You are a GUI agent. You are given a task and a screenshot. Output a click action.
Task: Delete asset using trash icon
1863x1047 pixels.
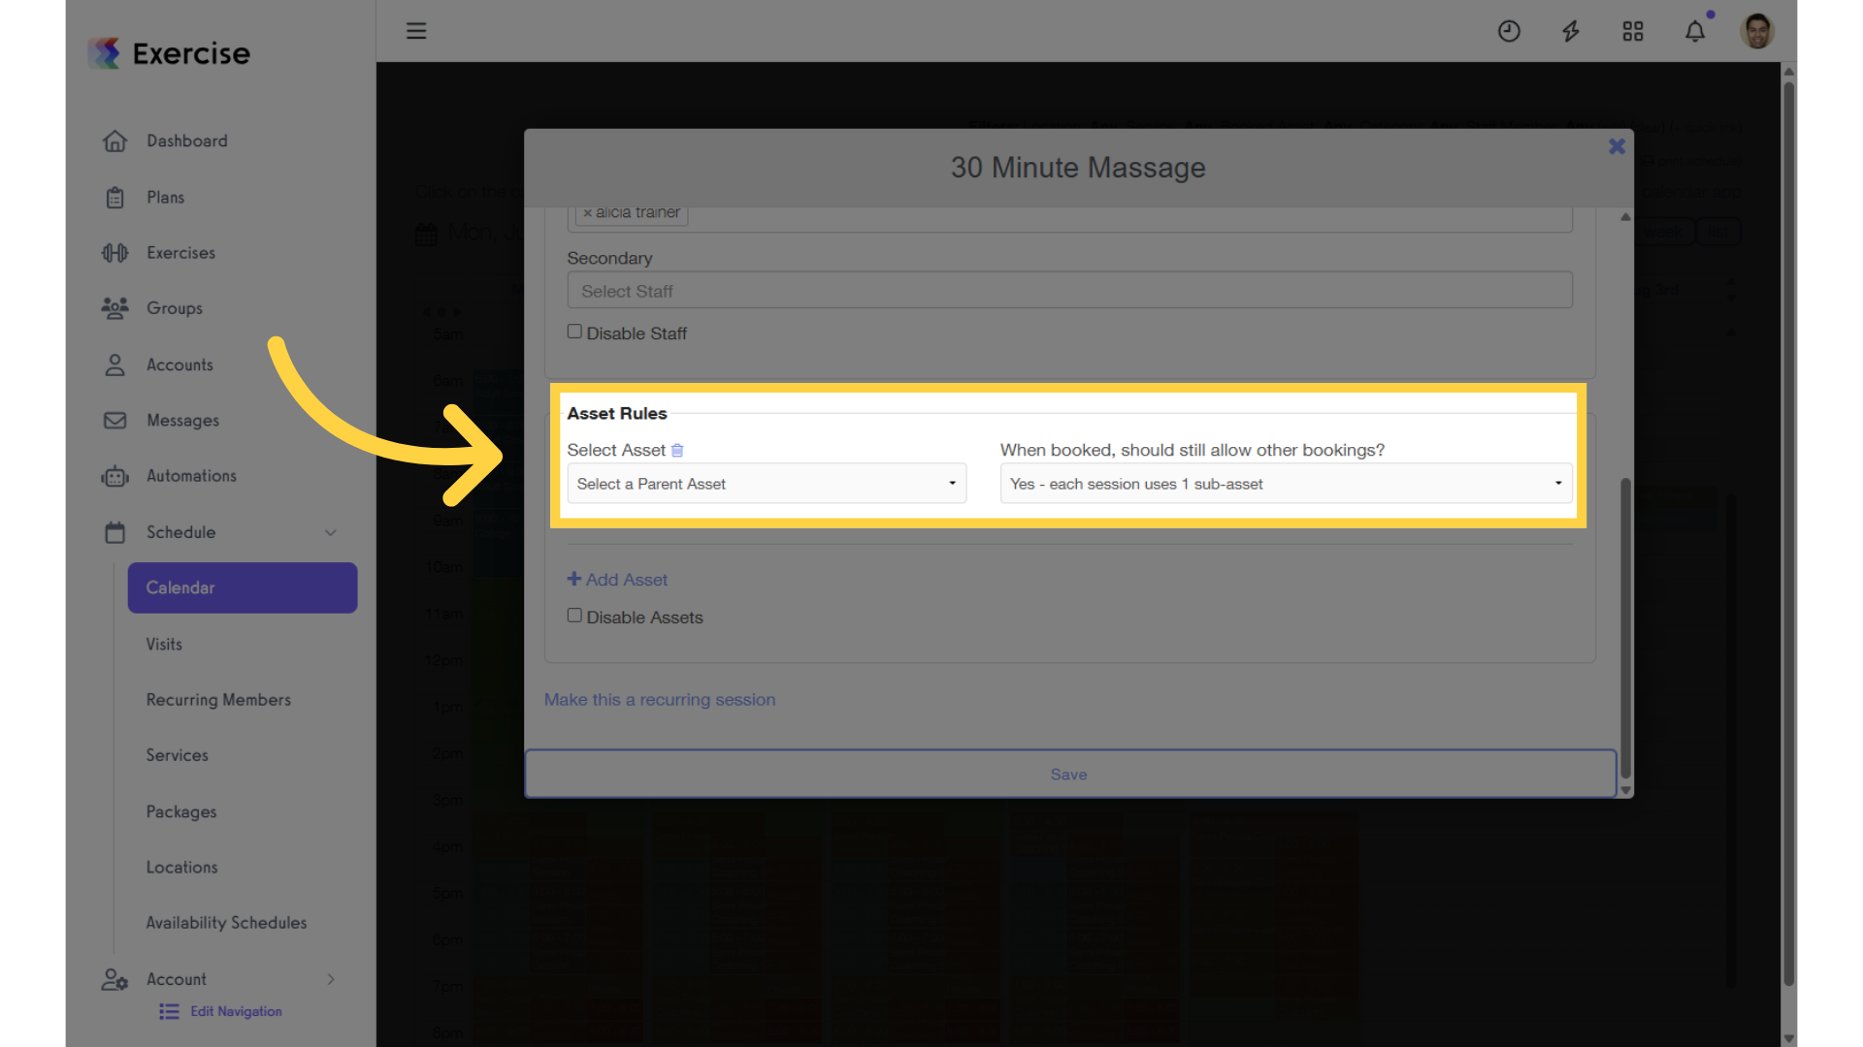tap(677, 450)
